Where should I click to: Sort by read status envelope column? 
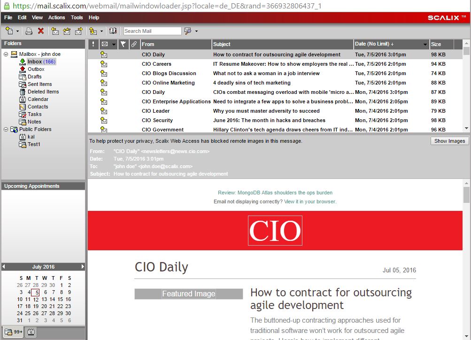[105, 44]
